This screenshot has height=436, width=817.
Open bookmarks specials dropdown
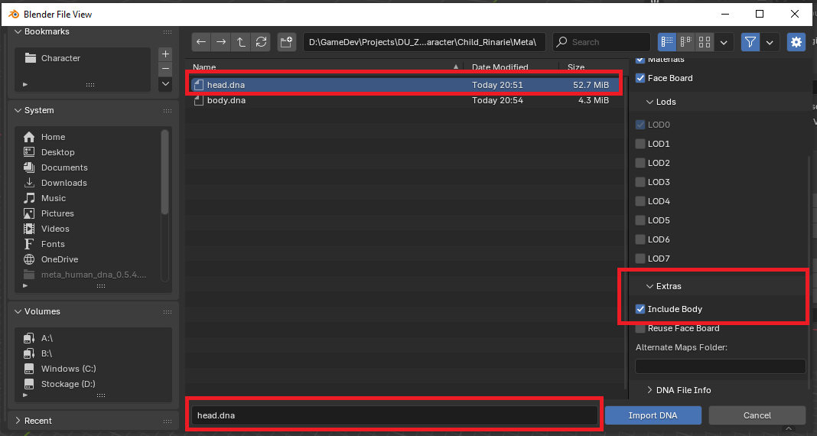point(165,83)
